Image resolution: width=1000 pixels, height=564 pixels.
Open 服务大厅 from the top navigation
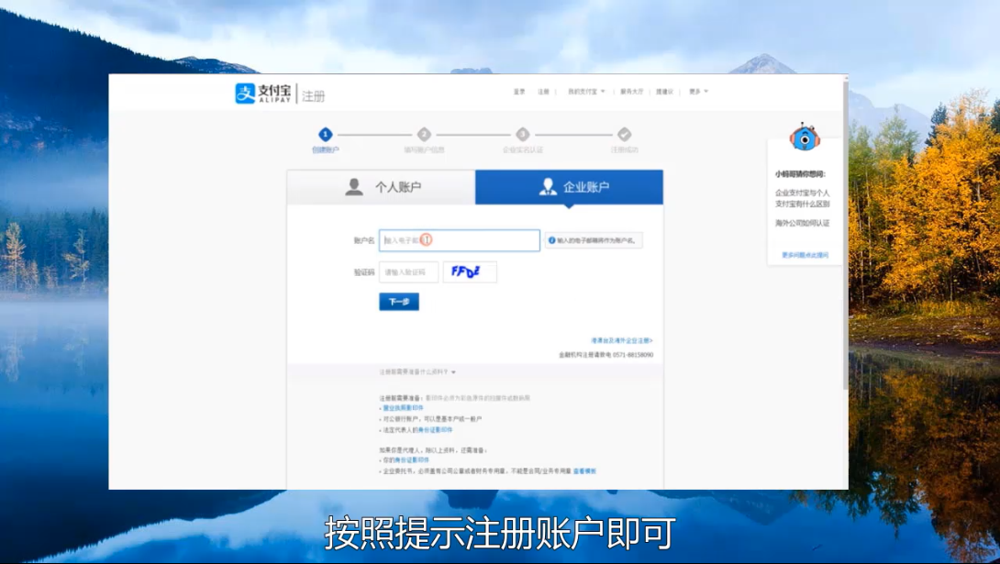632,92
